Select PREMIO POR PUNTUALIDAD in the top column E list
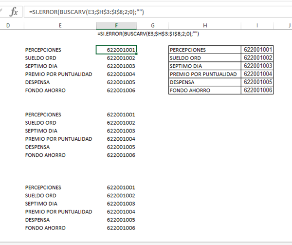 59,74
